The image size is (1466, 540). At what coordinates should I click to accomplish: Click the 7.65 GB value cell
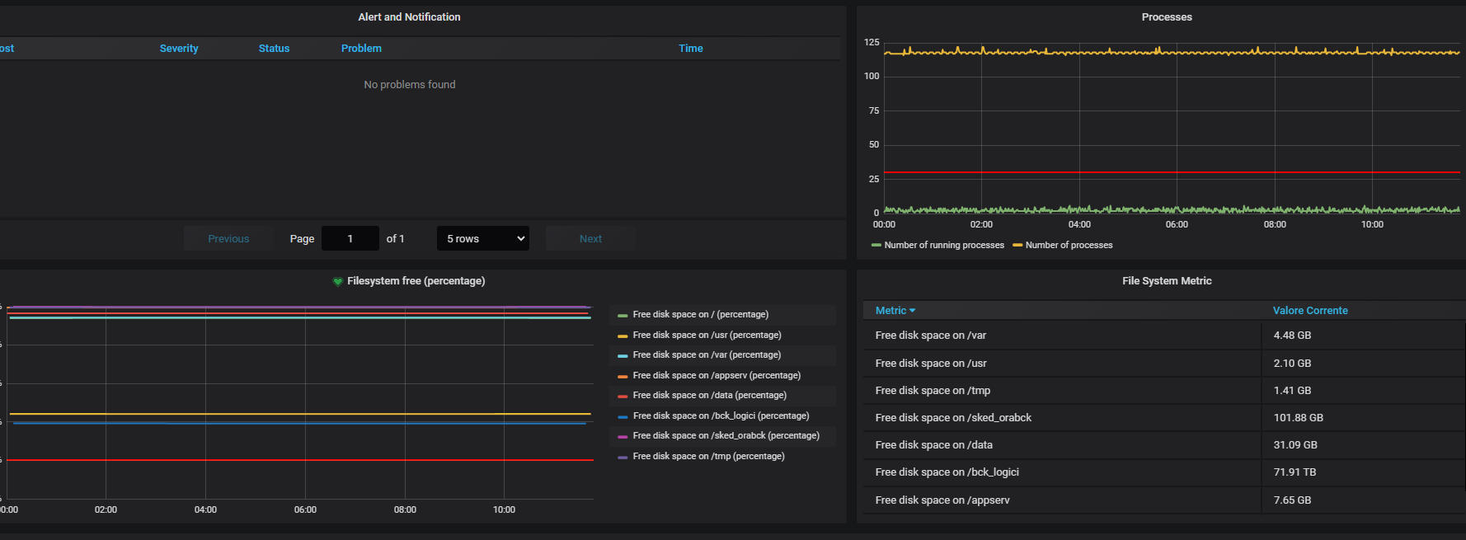(x=1363, y=500)
